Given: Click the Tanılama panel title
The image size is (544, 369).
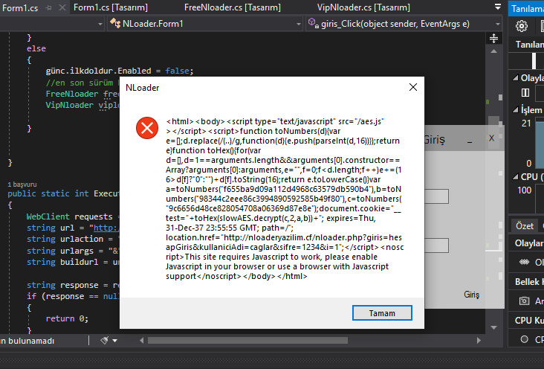Looking at the screenshot, I should [528, 8].
